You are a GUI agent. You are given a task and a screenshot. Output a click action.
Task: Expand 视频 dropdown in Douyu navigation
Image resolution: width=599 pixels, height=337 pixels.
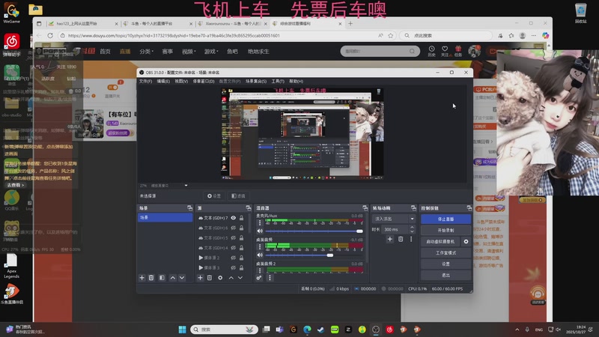click(x=189, y=51)
